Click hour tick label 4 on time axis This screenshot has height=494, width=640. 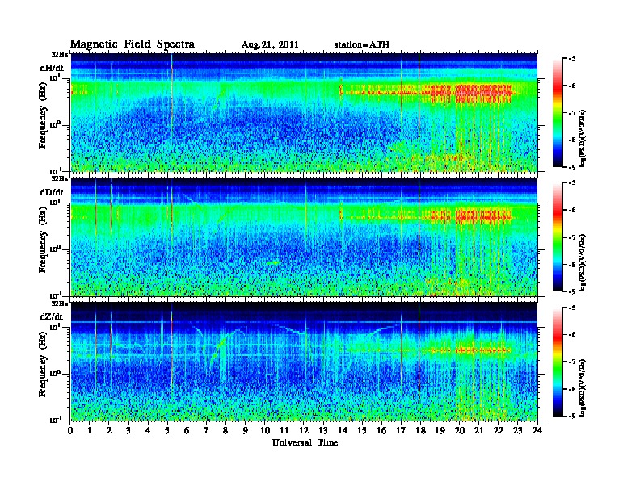[x=148, y=430]
